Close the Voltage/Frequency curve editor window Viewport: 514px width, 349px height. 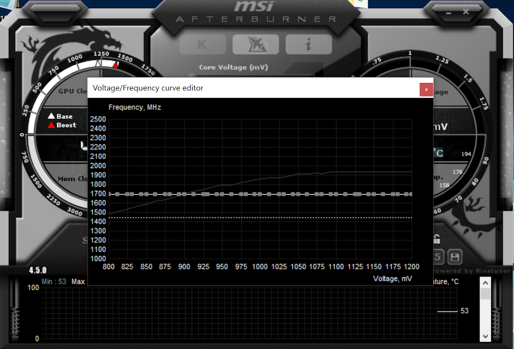pos(426,90)
